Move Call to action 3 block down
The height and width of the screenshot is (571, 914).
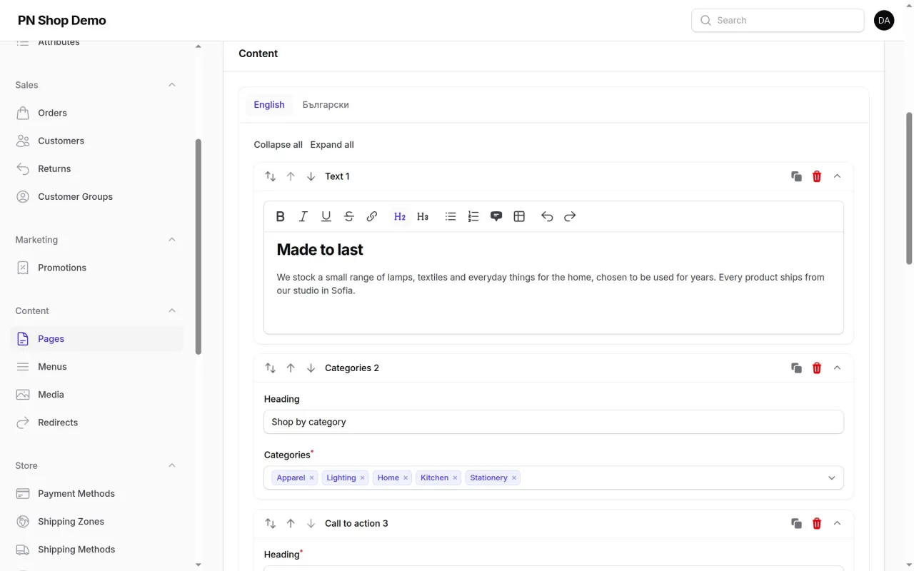311,523
